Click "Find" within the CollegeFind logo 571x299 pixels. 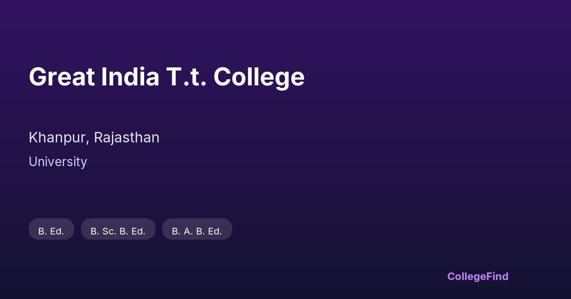[498, 276]
